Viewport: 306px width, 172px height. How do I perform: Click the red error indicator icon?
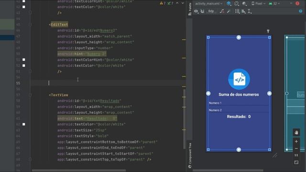point(297,3)
